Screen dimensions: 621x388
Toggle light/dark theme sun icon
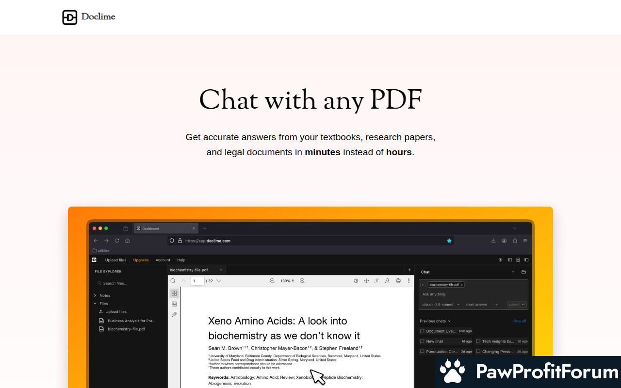click(x=501, y=260)
